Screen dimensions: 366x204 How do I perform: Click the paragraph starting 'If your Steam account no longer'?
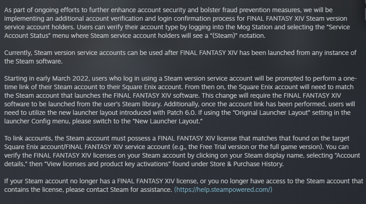click(184, 186)
